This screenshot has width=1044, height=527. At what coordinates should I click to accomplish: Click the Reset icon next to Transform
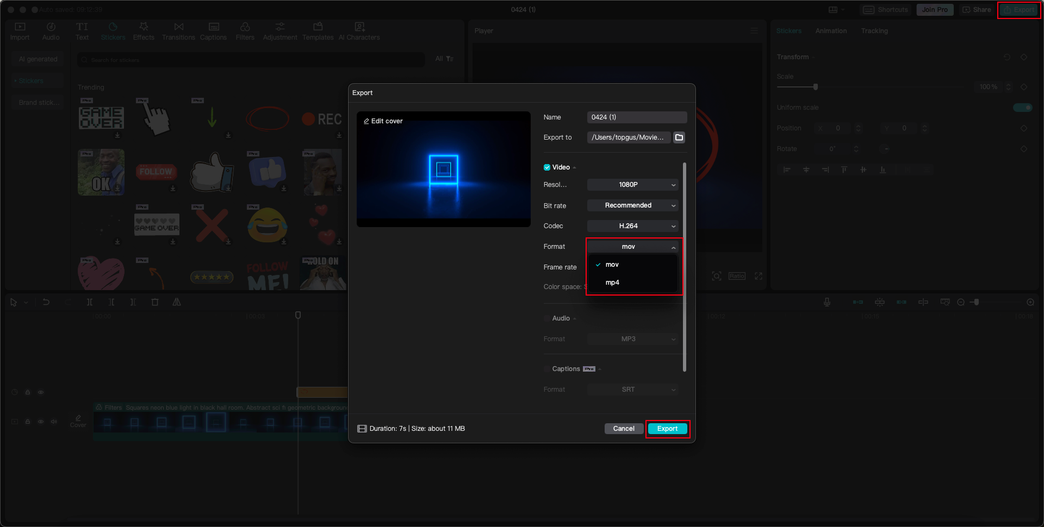pyautogui.click(x=1007, y=57)
